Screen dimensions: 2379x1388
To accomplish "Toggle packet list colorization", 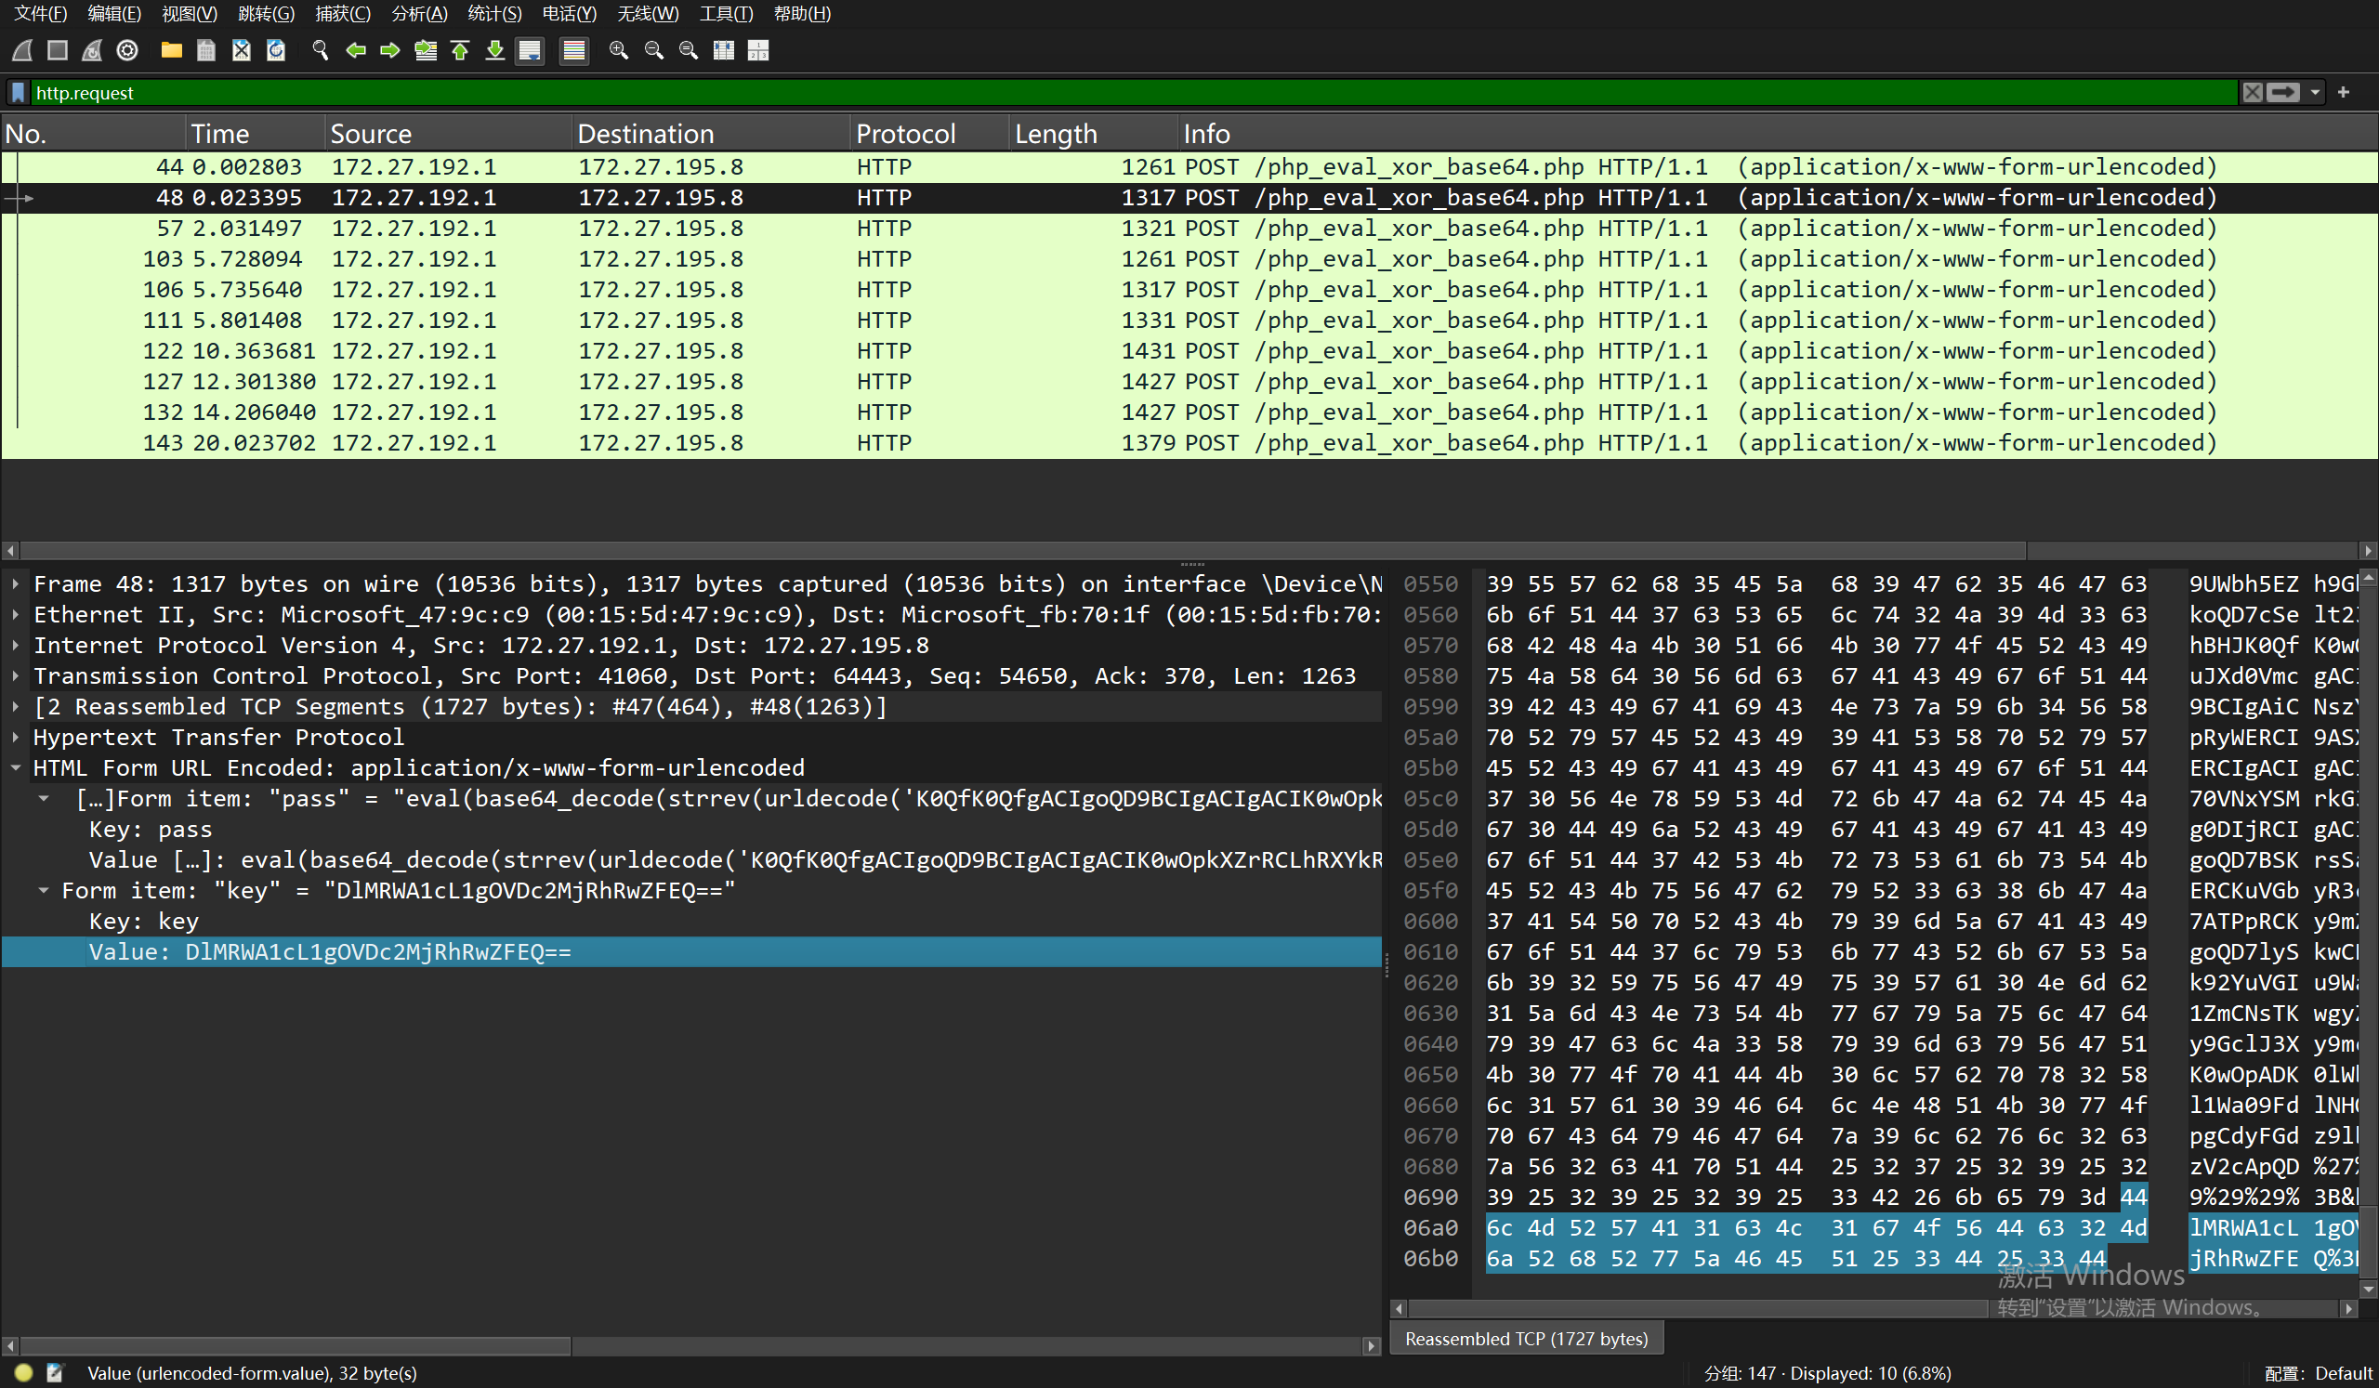I will click(x=573, y=50).
